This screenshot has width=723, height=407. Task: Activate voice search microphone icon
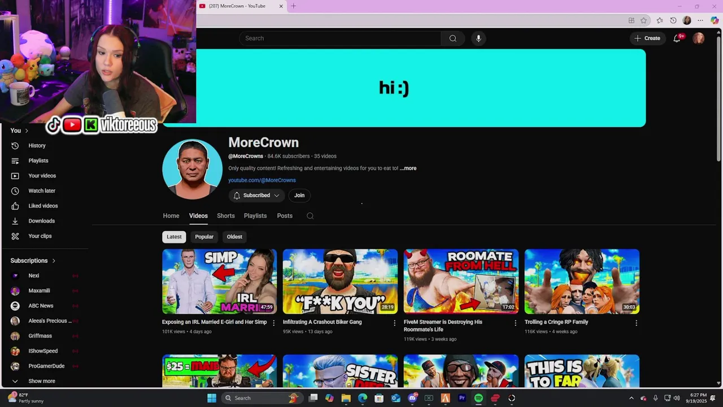tap(478, 38)
